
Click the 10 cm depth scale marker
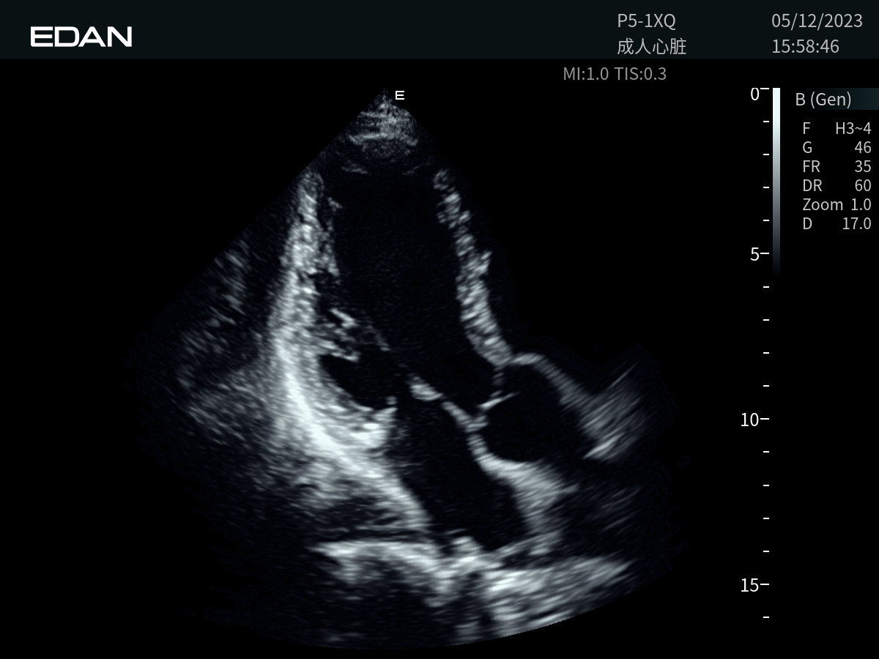coord(750,420)
